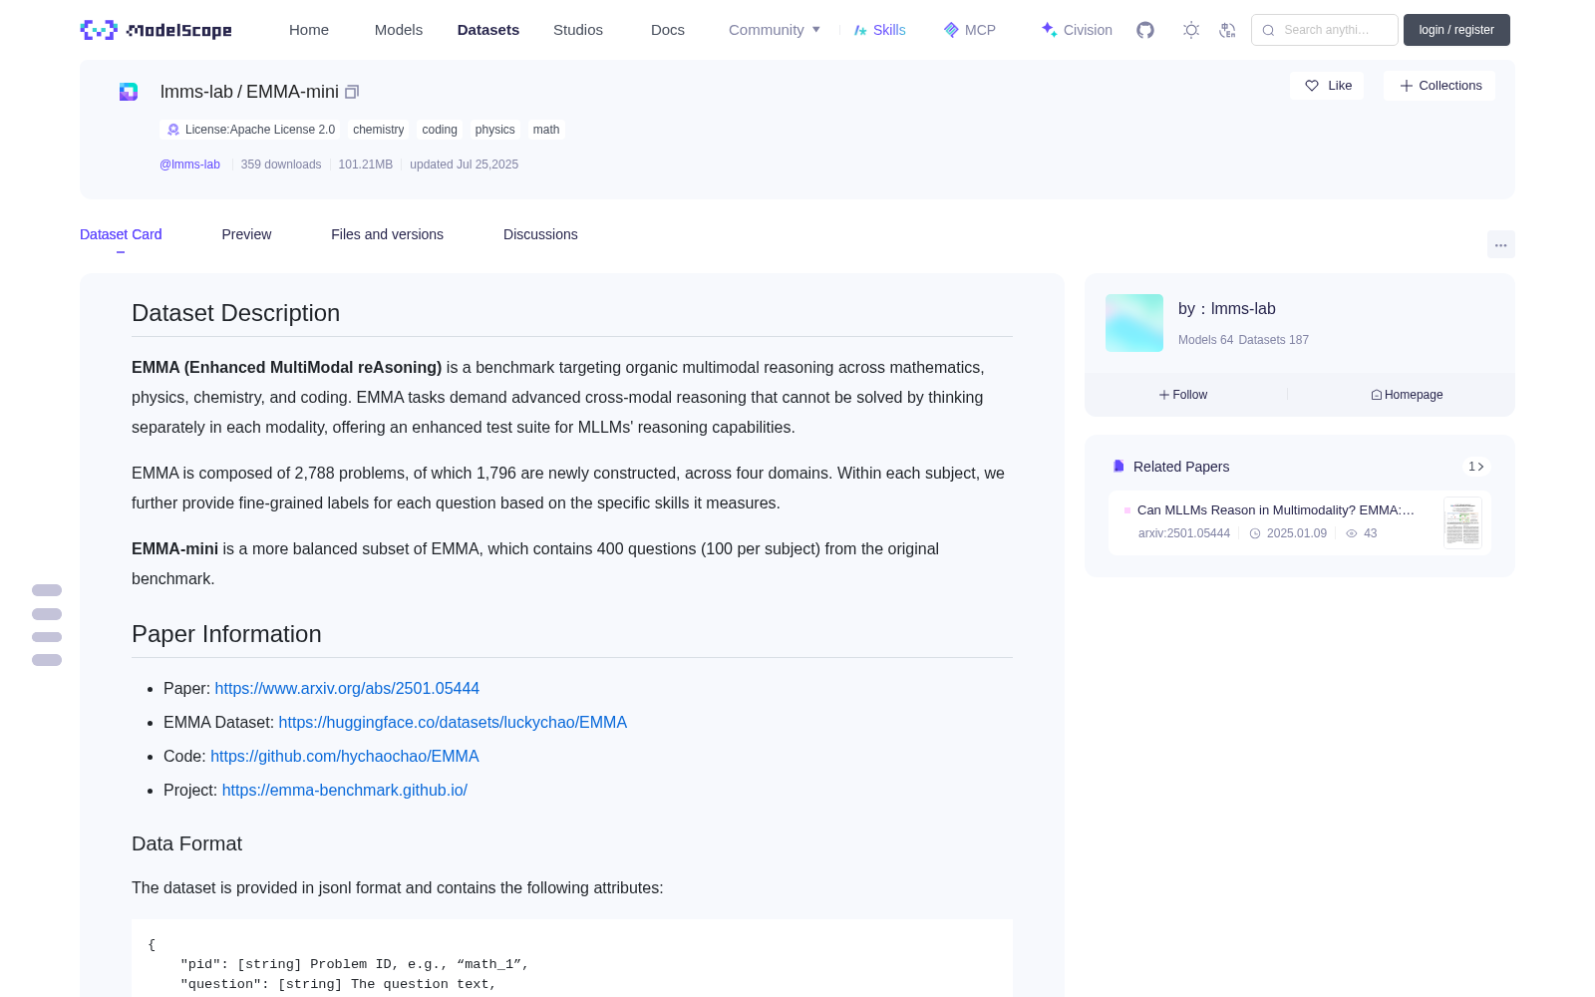Follow the lmms-lab organization
The height and width of the screenshot is (997, 1595).
pyautogui.click(x=1183, y=395)
